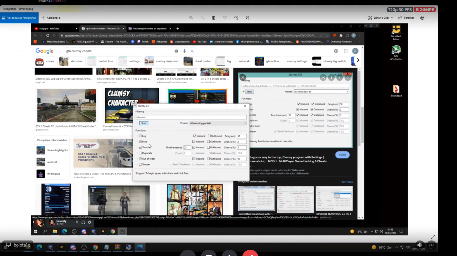457x256 pixels.
Task: Toggle the Drop checkbox in clumsy 0.2
Action: [140, 142]
